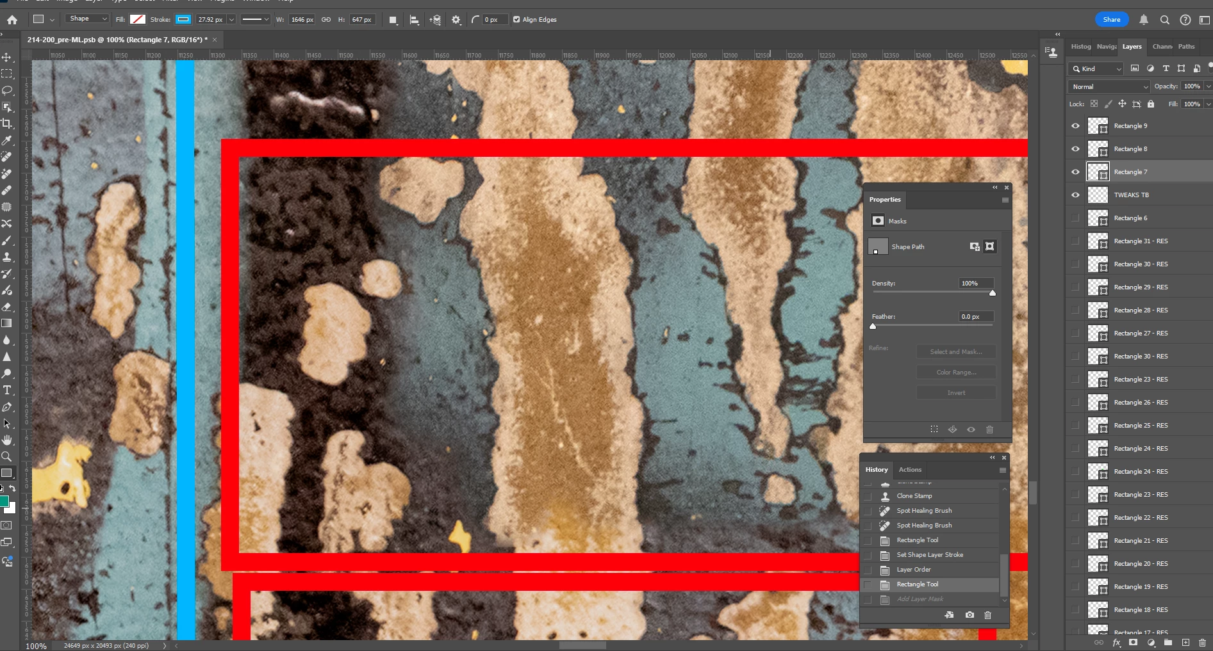
Task: Open notifications bell icon
Action: (x=1144, y=20)
